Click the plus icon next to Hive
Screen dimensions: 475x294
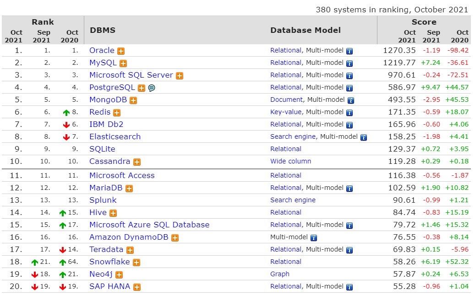click(113, 213)
